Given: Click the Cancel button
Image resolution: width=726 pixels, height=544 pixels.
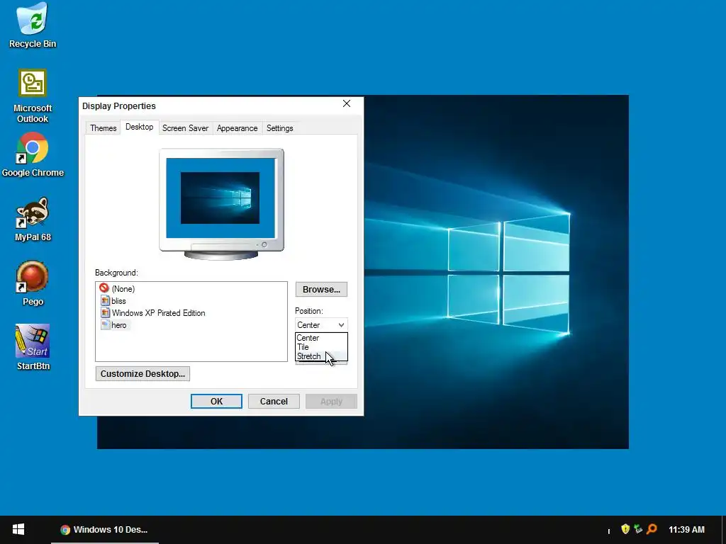Looking at the screenshot, I should pyautogui.click(x=274, y=401).
